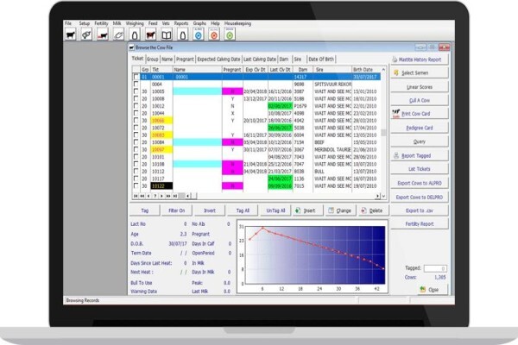Switch to Date Of Birth tab

321,60
